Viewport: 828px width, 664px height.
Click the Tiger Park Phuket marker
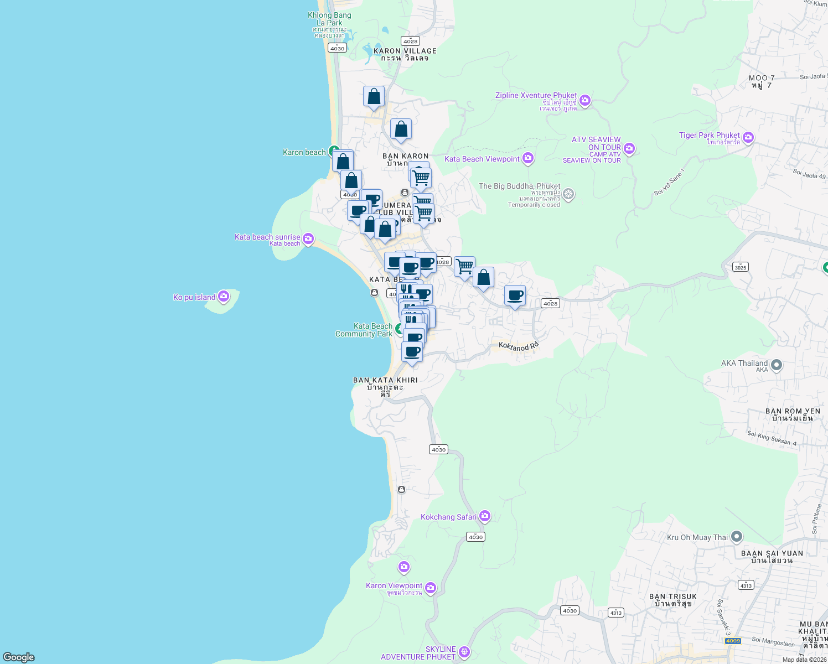coord(748,138)
